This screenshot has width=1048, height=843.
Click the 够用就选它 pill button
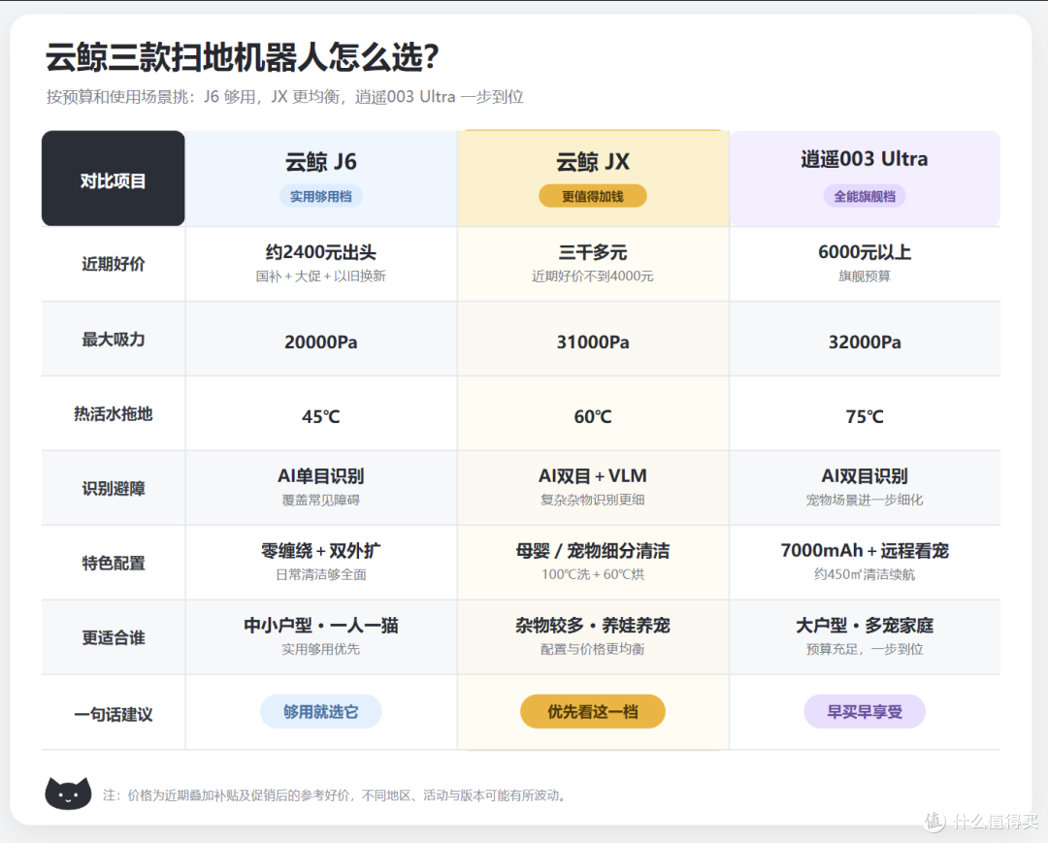[x=321, y=712]
